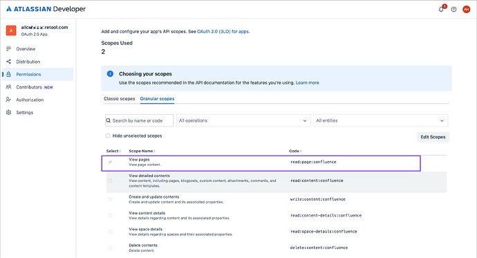Viewport: 477px width, 258px height.
Task: Open OAuth 2.0 (3LO) for apps link
Action: [x=223, y=31]
